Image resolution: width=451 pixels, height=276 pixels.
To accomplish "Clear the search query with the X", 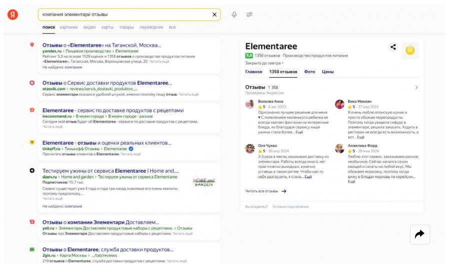I will point(214,14).
